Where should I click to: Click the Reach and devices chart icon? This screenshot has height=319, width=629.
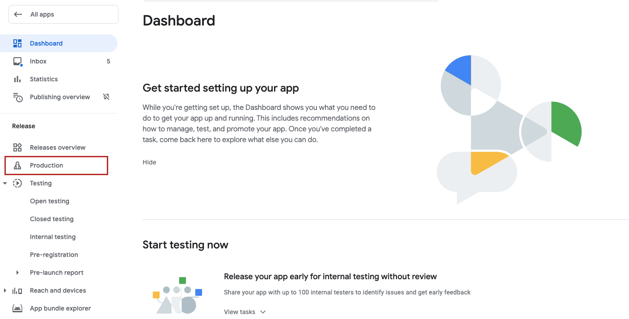coord(17,290)
